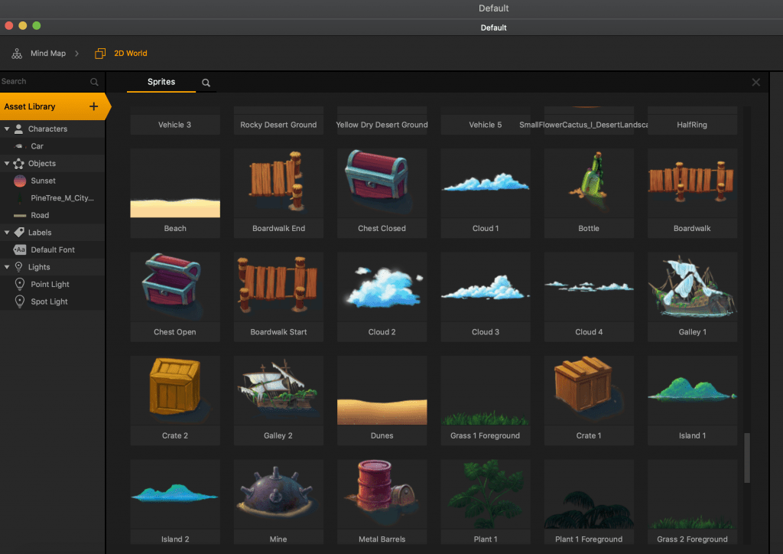Viewport: 783px width, 554px height.
Task: Click the Characters icon in Asset Library
Action: point(18,129)
